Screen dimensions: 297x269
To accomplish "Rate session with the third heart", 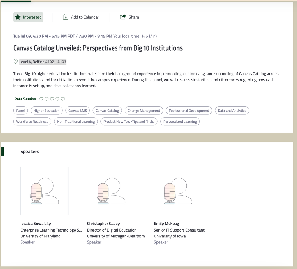I will (52, 99).
